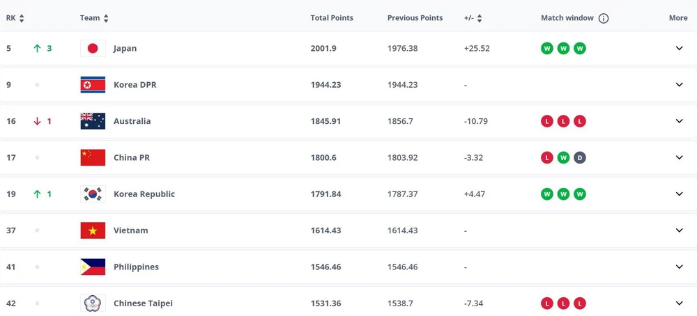
Task: Click the Korea DPR flag icon
Action: (x=93, y=85)
